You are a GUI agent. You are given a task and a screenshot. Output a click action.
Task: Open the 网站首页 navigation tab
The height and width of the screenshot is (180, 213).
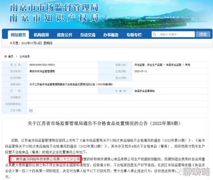[18, 35]
